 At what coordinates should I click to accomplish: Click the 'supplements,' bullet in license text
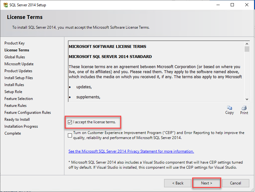click(88, 97)
